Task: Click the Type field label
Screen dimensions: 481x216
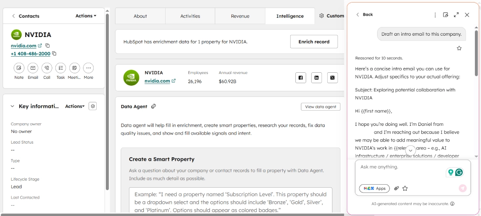Action: tap(15, 160)
